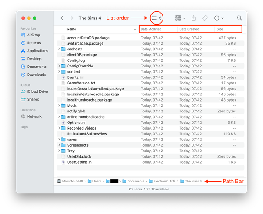263x214 pixels.
Task: Select iCloud Drive in the sidebar
Action: click(37, 91)
